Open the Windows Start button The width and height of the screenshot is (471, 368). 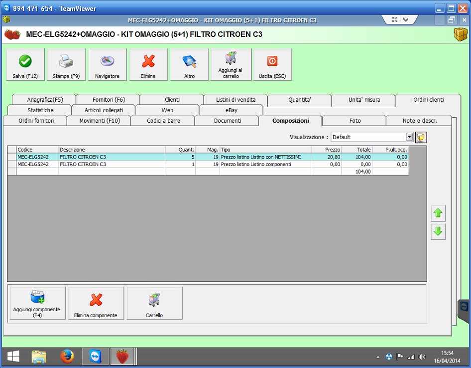[13, 357]
